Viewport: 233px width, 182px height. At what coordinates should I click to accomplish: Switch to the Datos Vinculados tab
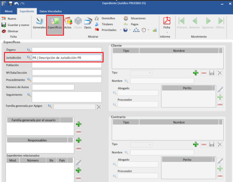pos(50,11)
